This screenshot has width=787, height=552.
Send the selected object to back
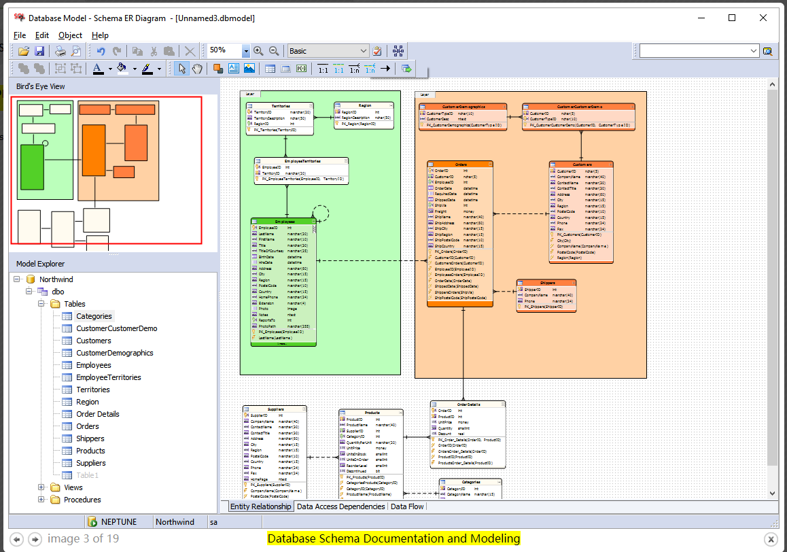(x=39, y=69)
